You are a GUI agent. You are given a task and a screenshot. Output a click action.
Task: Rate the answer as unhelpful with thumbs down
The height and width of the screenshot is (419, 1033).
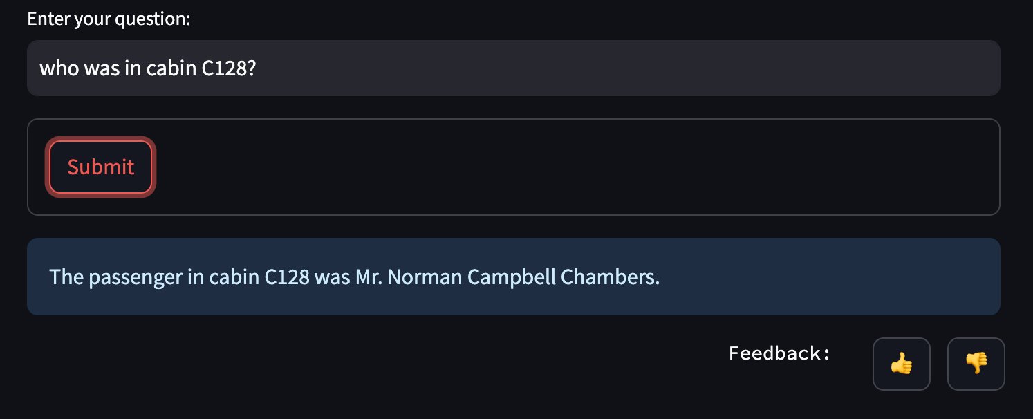coord(976,364)
